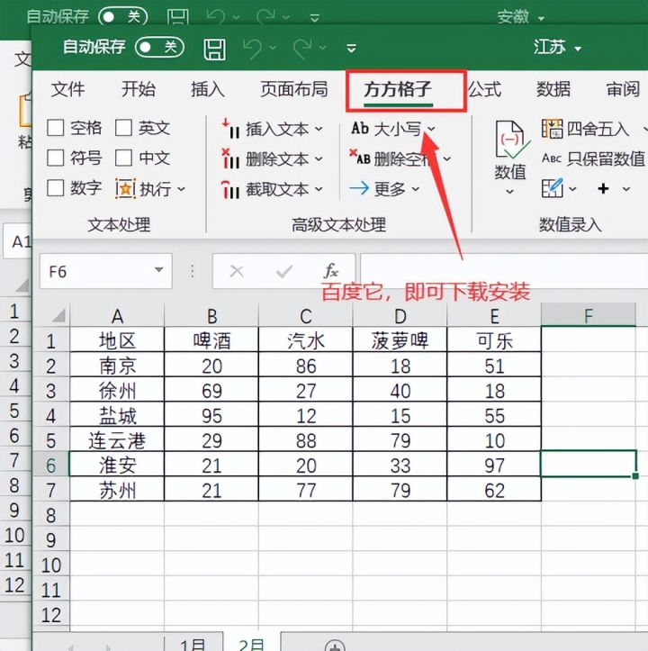The width and height of the screenshot is (648, 651).
Task: Click the Undo arrow in the background Anhui window
Action: [216, 17]
